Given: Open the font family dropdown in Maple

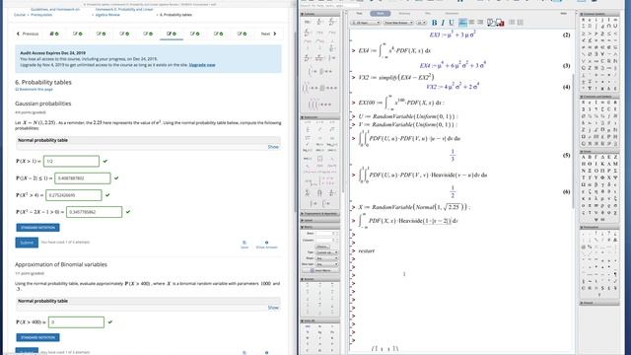Looking at the screenshot, I should click(x=398, y=23).
